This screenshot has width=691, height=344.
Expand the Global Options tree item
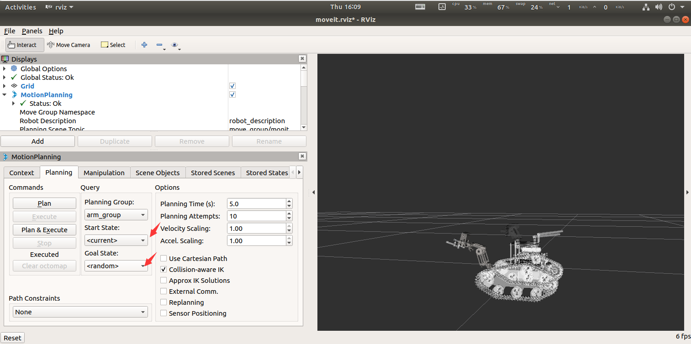pos(4,68)
